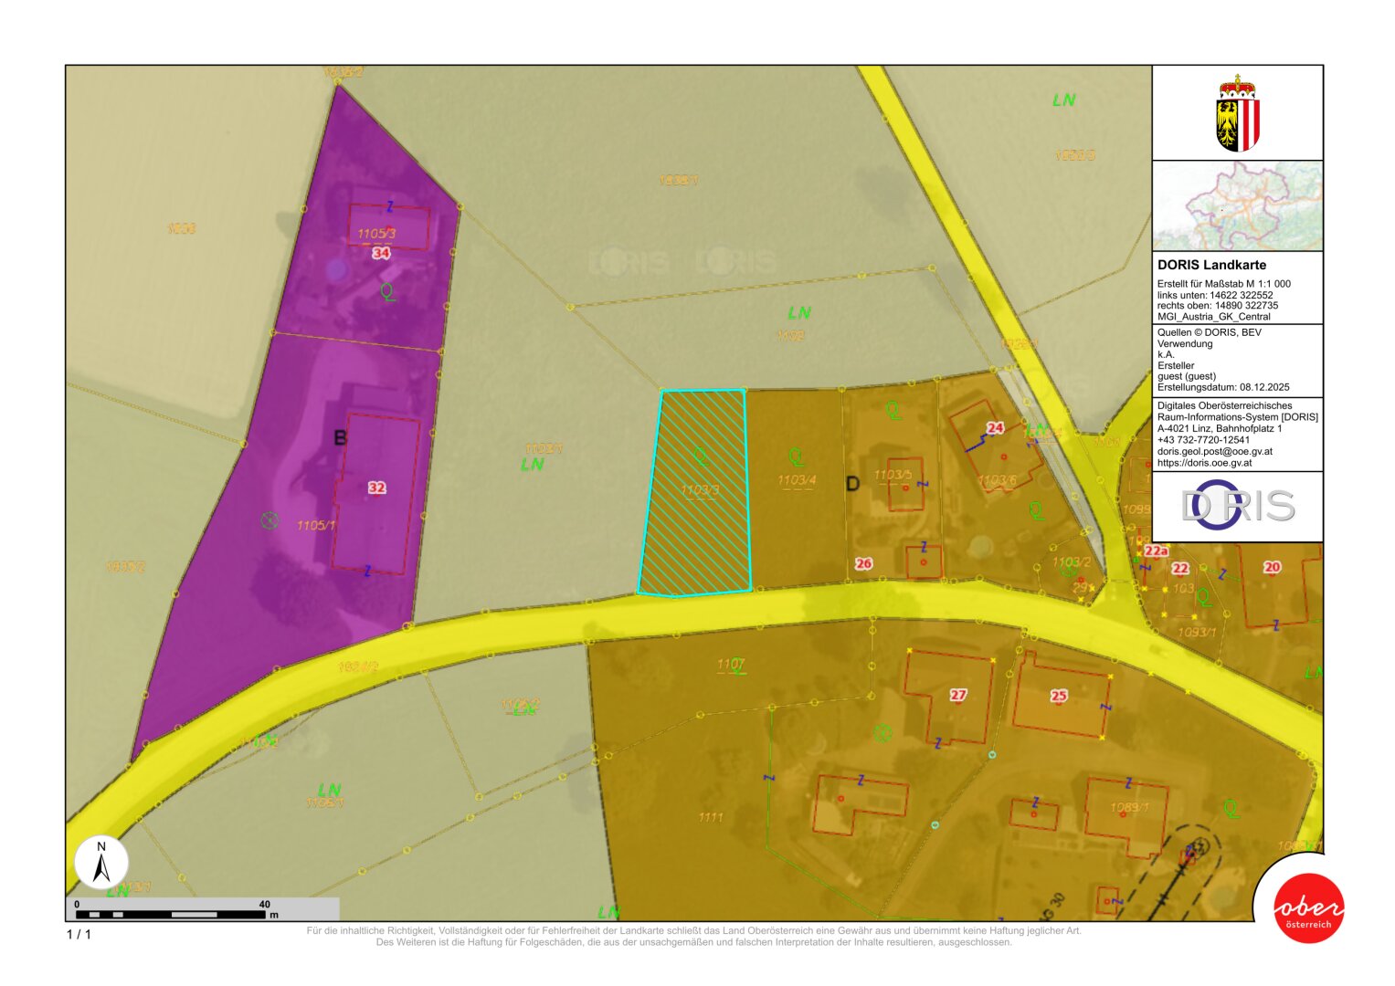Open the overview map thumbnail of Upper Austria
The height and width of the screenshot is (986, 1395).
tap(1237, 205)
